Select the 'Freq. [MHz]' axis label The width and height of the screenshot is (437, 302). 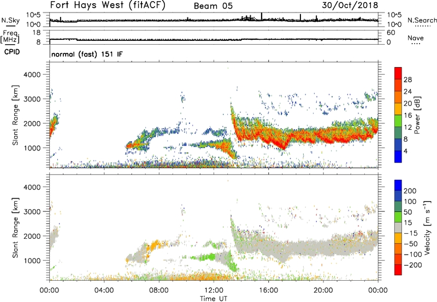pos(10,37)
